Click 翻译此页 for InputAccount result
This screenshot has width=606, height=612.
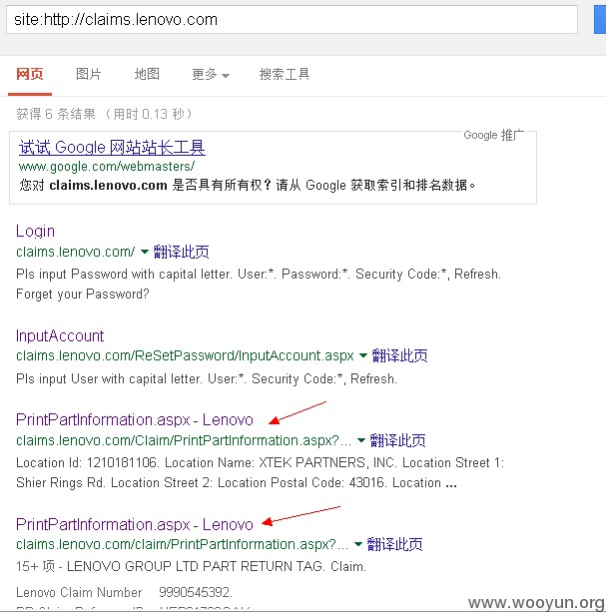[x=399, y=355]
